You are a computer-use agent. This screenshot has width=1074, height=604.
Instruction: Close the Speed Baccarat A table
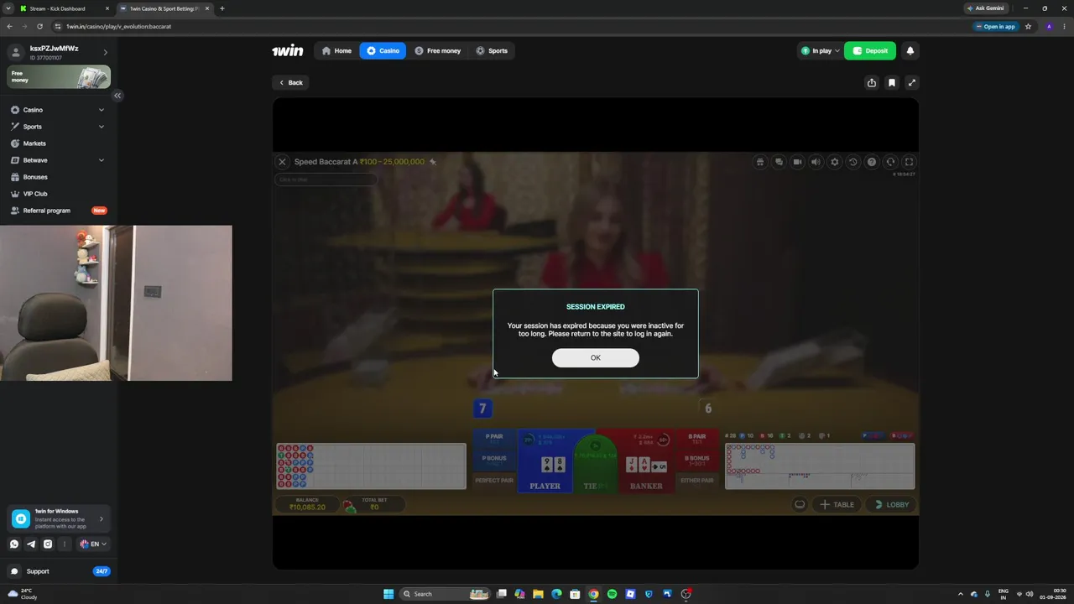coord(282,162)
